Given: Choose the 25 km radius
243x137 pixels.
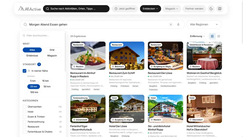Looking at the screenshot, I should coord(34,87).
